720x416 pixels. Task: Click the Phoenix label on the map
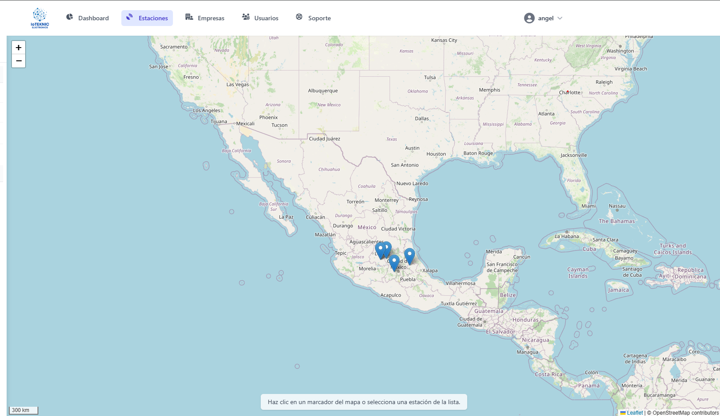pos(269,118)
